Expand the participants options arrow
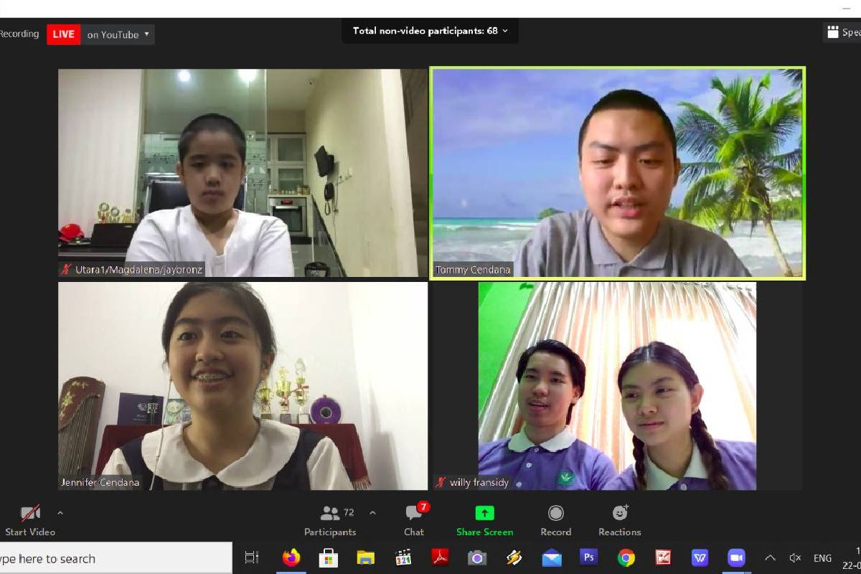 (x=372, y=513)
